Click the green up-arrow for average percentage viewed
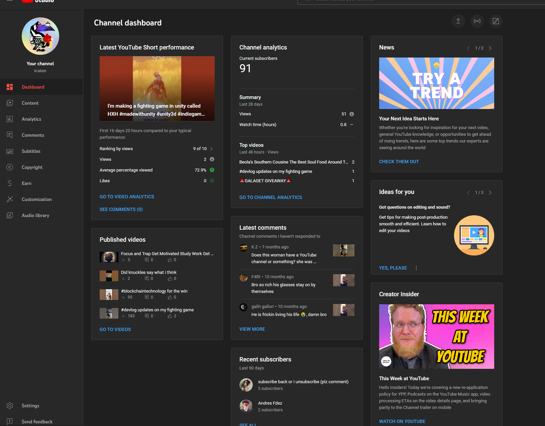The image size is (545, 426). click(x=212, y=170)
